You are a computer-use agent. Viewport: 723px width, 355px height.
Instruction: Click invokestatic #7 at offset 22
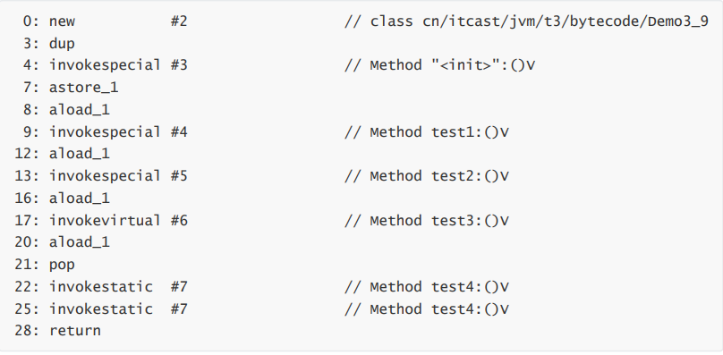pos(118,287)
